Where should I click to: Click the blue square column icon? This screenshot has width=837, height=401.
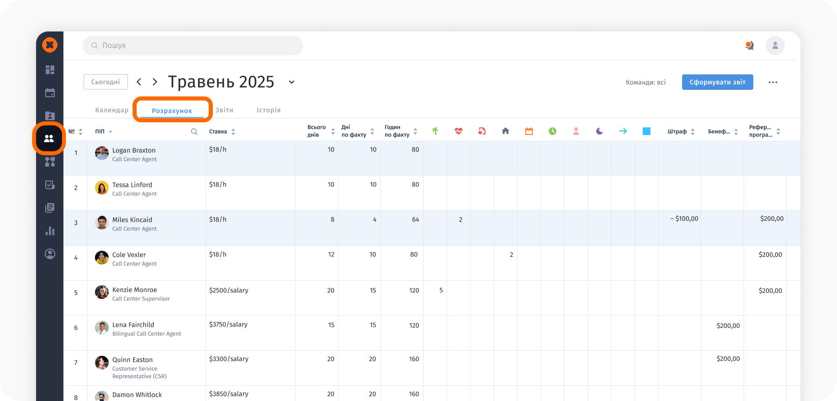(x=647, y=131)
